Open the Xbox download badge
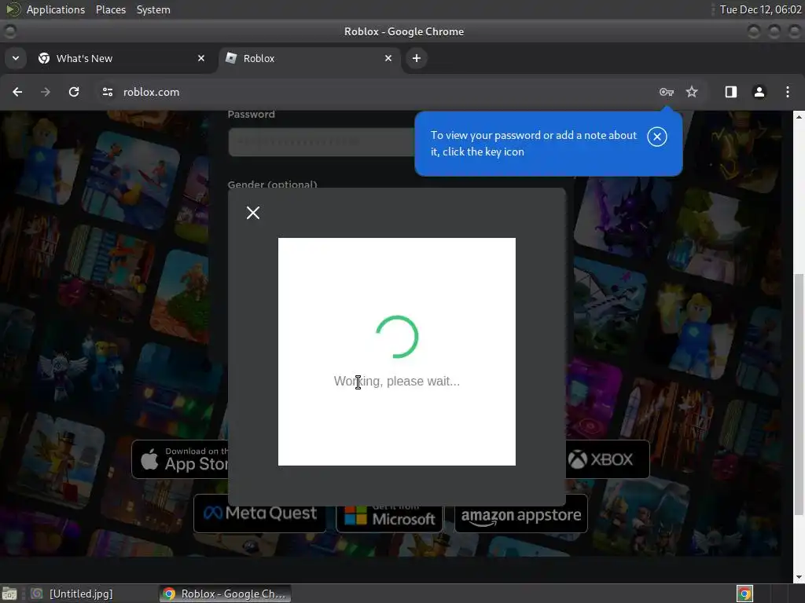The width and height of the screenshot is (805, 603). [x=608, y=459]
